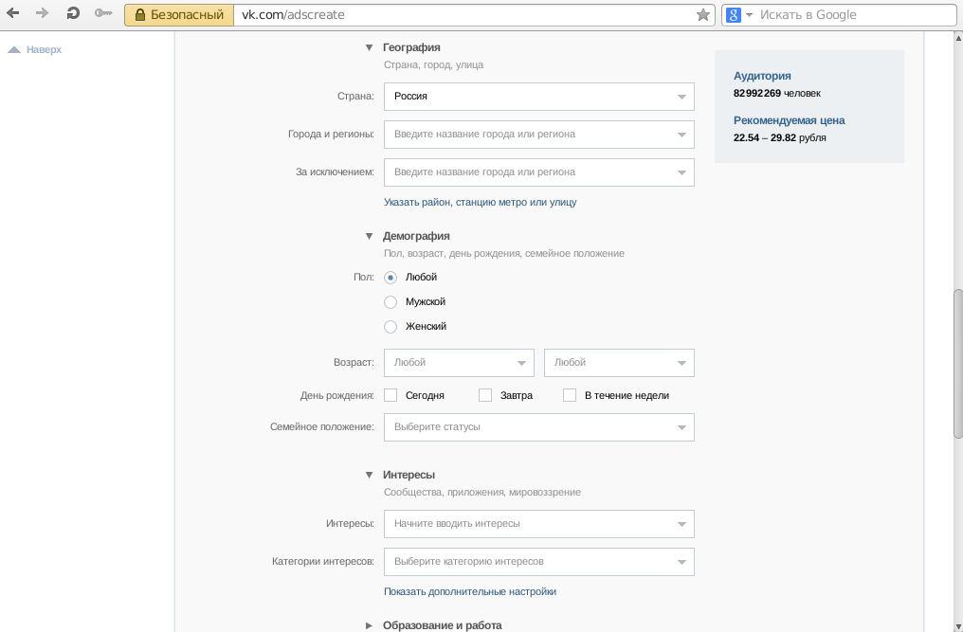The image size is (963, 632).
Task: Click the Интересы input field
Action: 531,524
